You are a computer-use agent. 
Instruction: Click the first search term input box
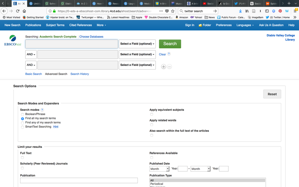coord(72,44)
